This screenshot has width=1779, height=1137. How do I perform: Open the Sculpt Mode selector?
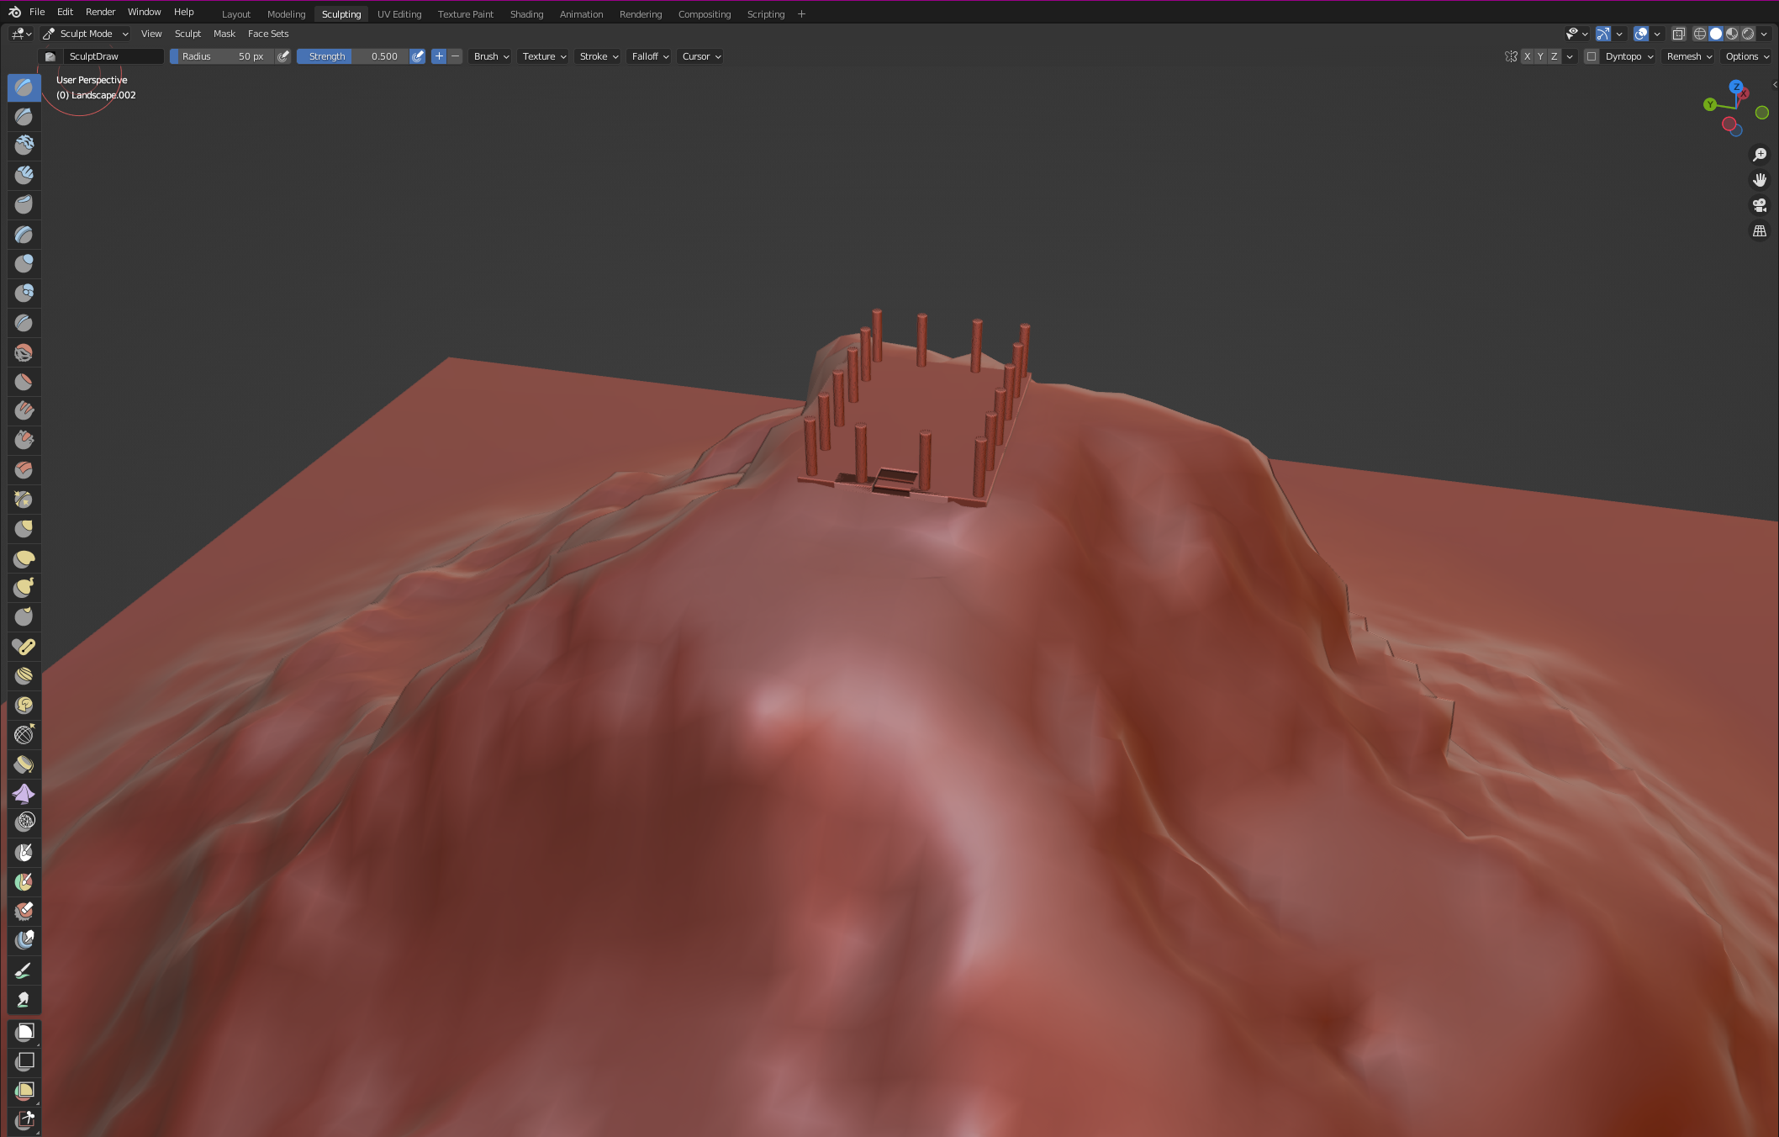pos(86,34)
